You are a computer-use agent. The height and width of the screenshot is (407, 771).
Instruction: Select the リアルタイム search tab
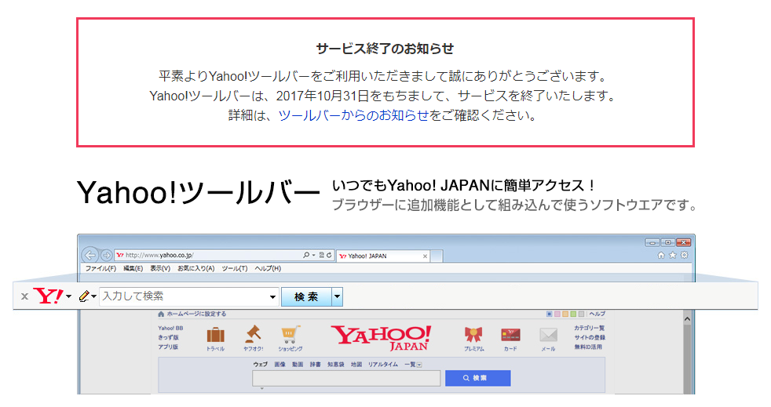click(383, 365)
